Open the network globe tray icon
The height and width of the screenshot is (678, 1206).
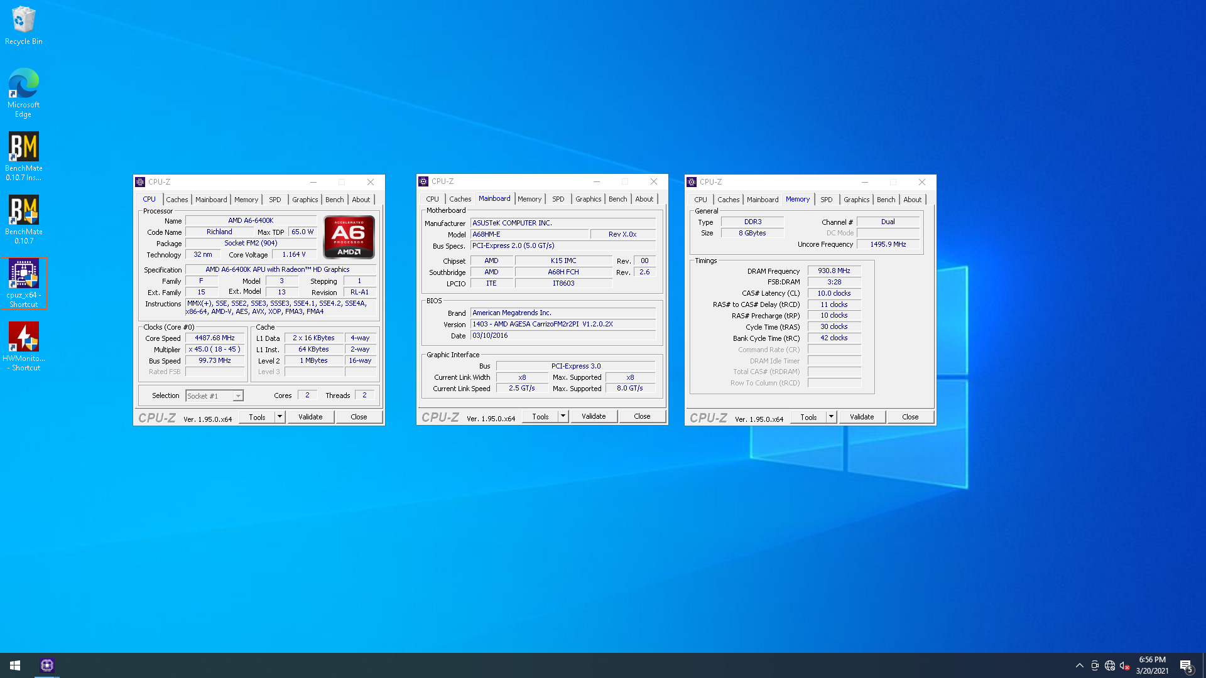1110,665
